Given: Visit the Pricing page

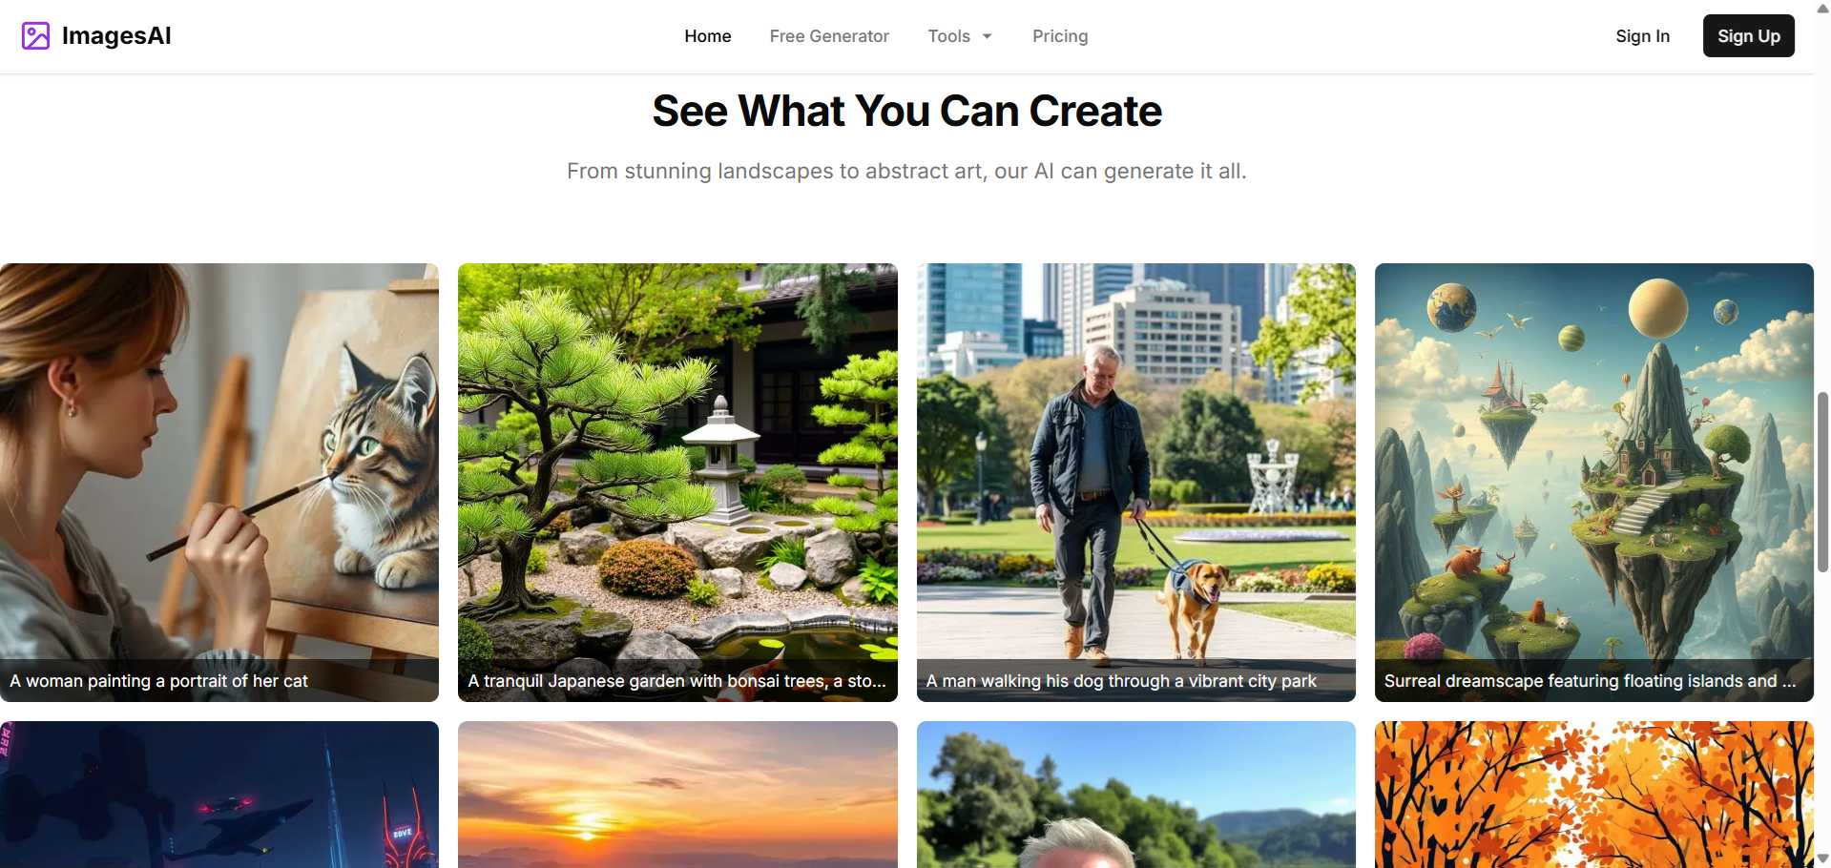Looking at the screenshot, I should [1060, 36].
